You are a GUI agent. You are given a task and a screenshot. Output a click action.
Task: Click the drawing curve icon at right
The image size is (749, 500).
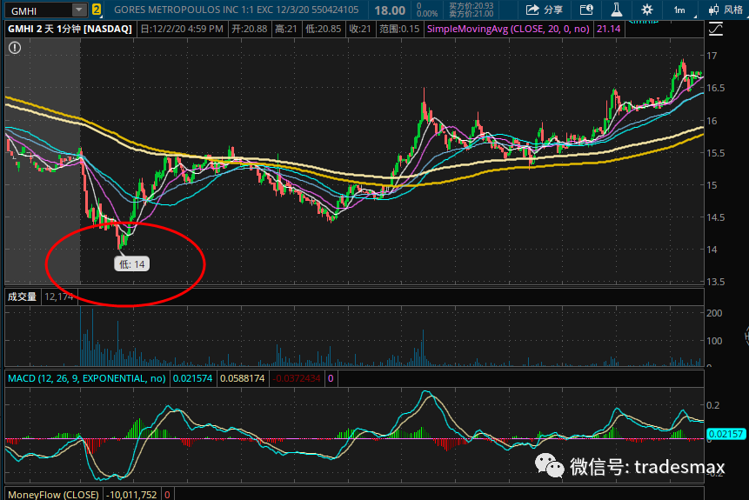[716, 30]
